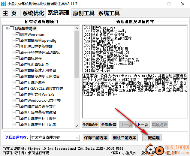The image size is (190, 156).
Task: Click inside the 注意事项 notes text box
Action: click(x=135, y=96)
